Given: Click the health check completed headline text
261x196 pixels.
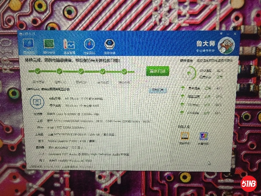Looking at the screenshot, I should [72, 60].
